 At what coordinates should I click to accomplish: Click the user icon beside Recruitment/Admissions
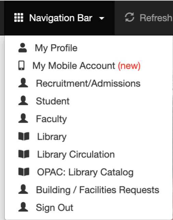[23, 83]
